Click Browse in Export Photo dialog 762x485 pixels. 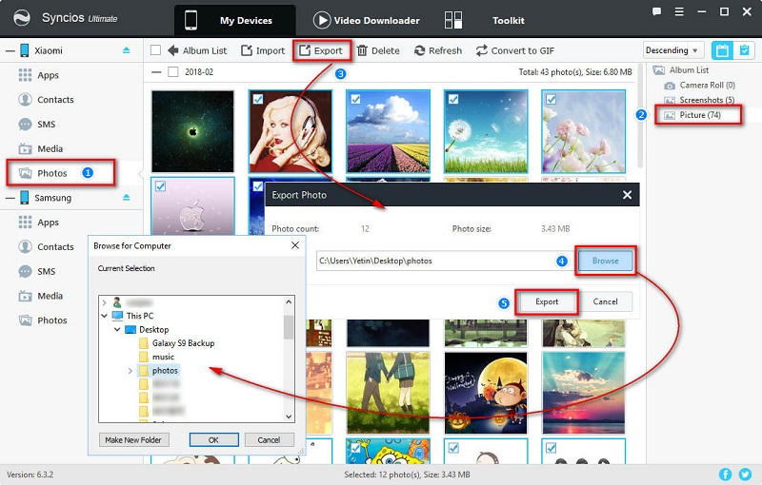(x=605, y=261)
